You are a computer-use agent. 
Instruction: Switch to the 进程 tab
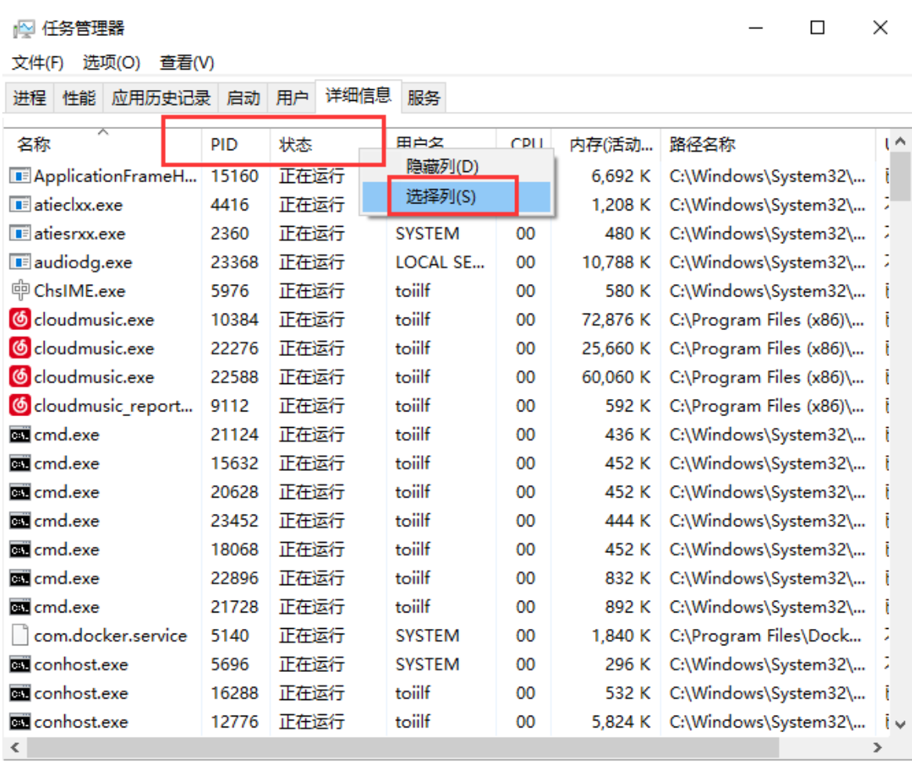[29, 96]
